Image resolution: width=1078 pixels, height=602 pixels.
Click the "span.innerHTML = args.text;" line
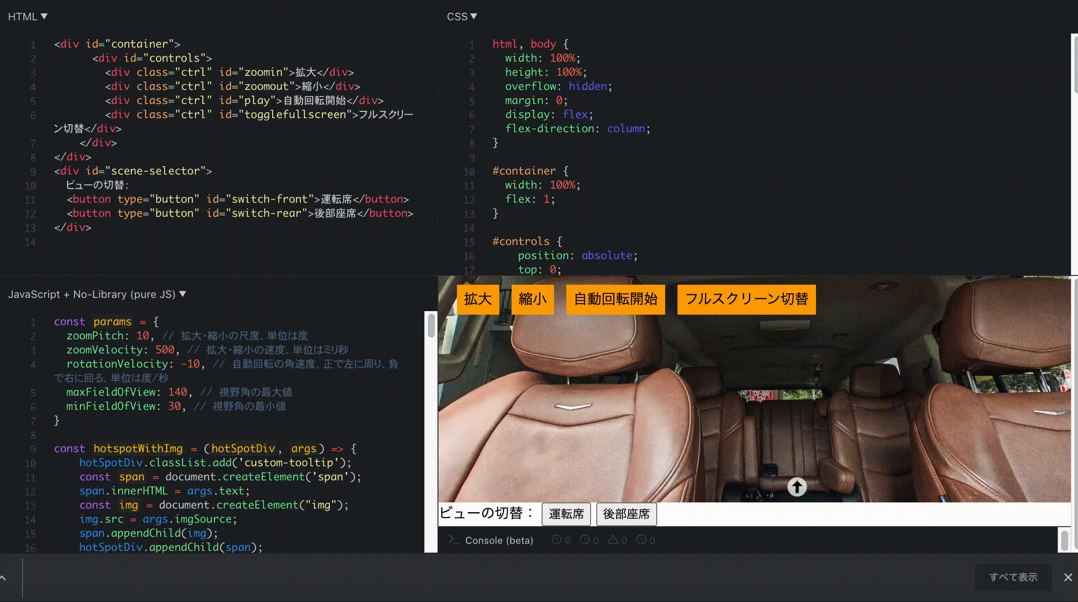click(165, 491)
